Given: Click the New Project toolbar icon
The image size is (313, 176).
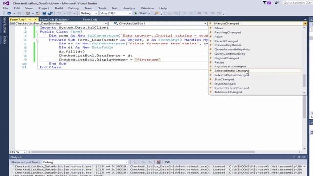Looking at the screenshot, I should 28,13.
